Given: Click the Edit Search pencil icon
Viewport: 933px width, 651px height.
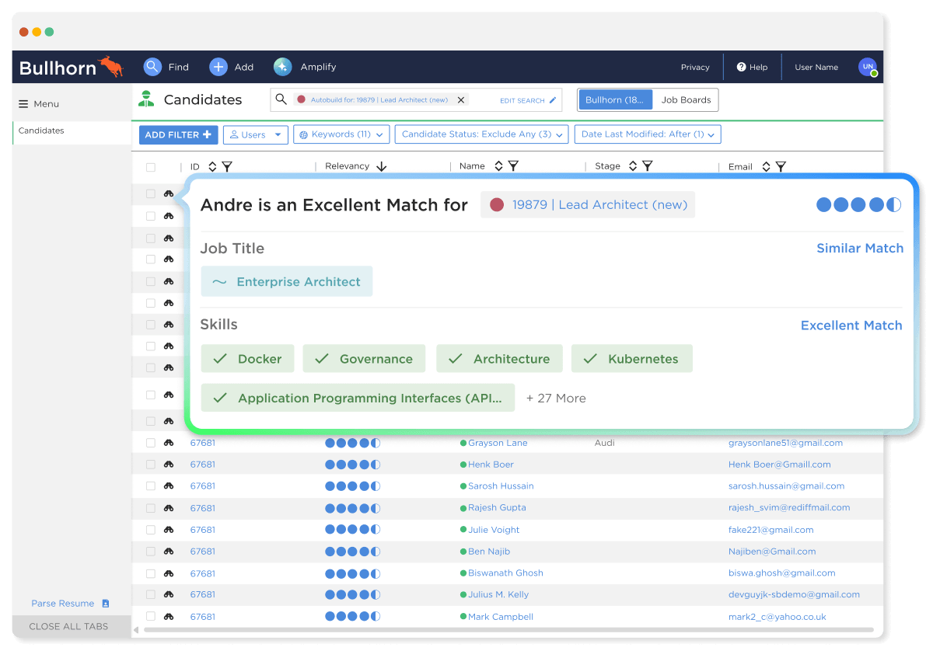Looking at the screenshot, I should pos(553,100).
